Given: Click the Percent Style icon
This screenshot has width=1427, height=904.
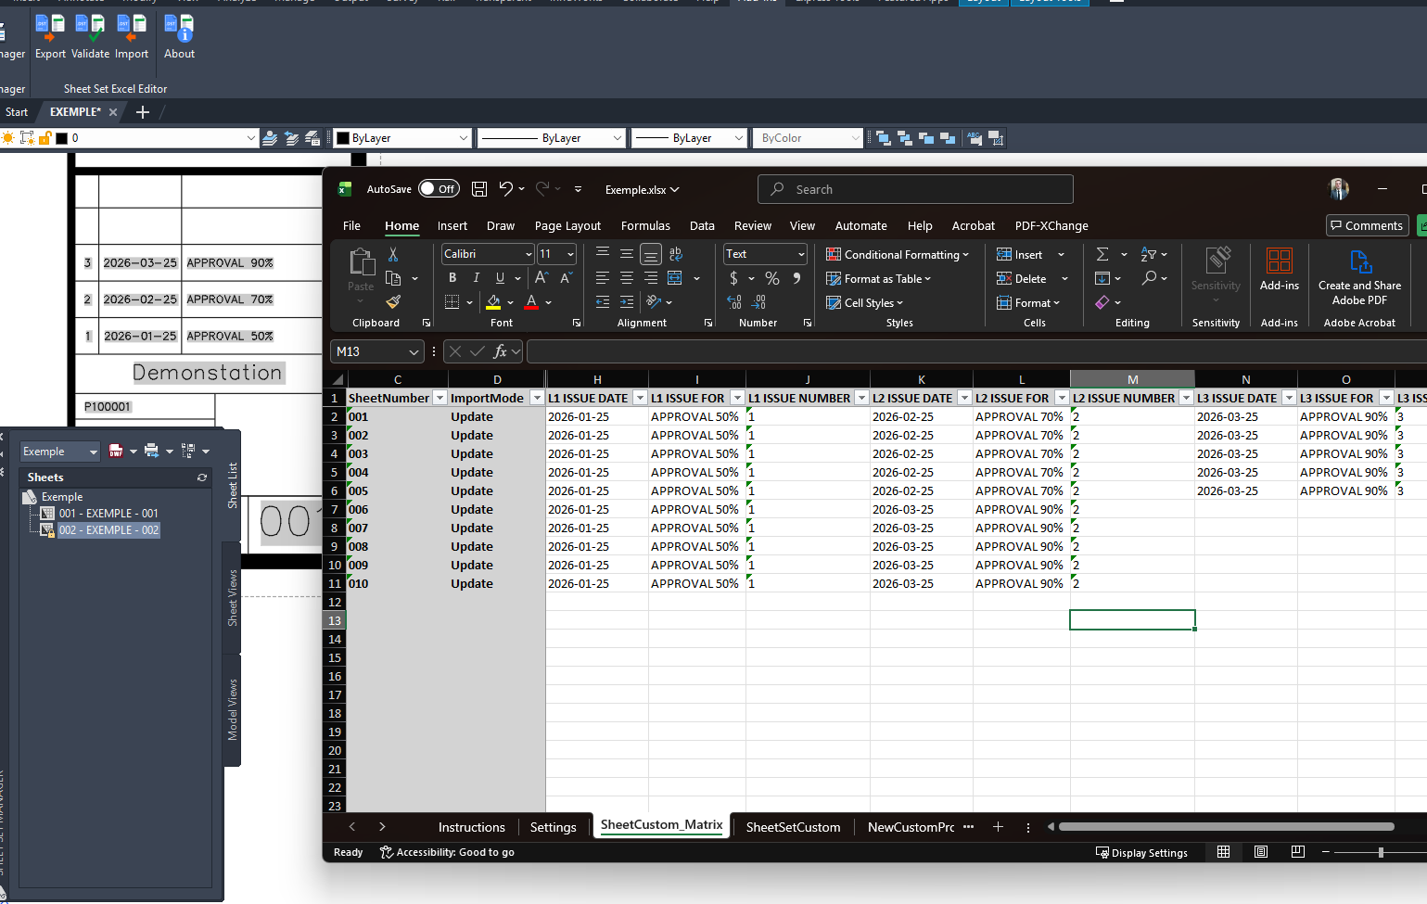Looking at the screenshot, I should pos(772,278).
